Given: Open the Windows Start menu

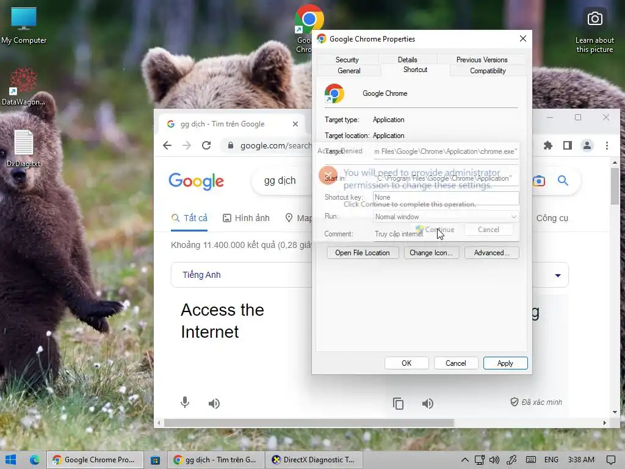Looking at the screenshot, I should coord(11,460).
